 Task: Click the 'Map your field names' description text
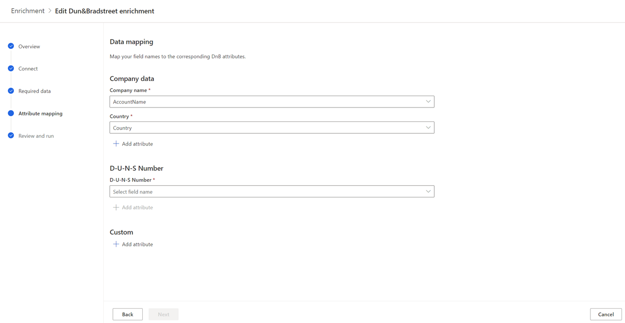tap(177, 57)
